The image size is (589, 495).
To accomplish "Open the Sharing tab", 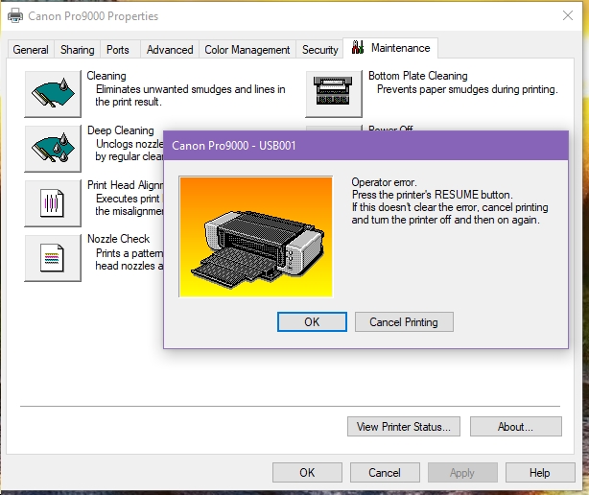I will 77,50.
